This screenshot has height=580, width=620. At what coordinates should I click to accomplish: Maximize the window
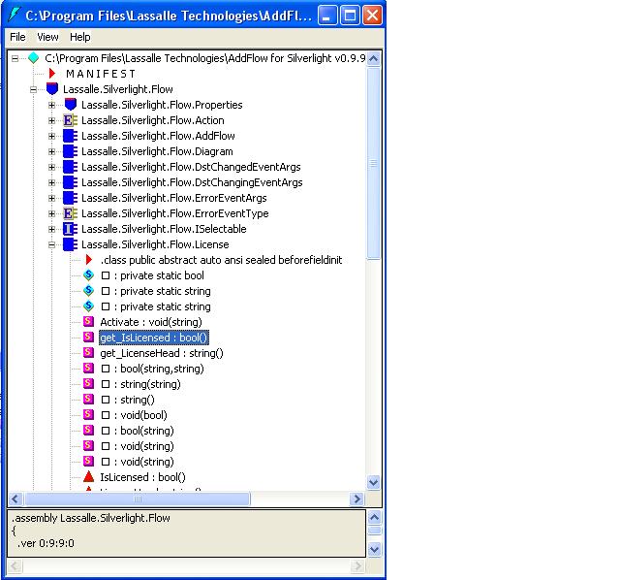[350, 16]
